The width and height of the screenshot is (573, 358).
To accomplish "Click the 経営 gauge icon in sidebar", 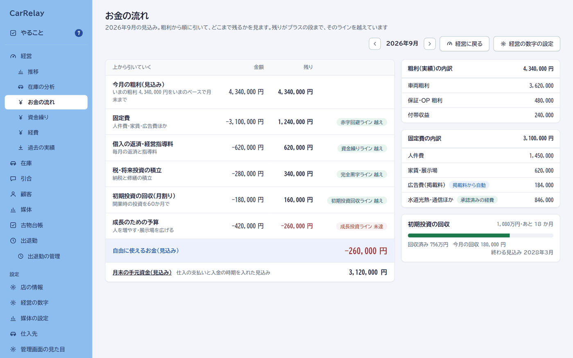I will (13, 56).
